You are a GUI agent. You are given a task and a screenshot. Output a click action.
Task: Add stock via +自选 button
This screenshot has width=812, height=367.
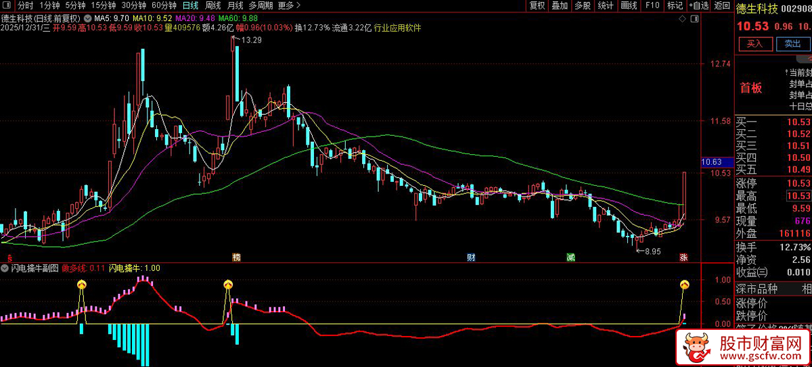click(698, 5)
